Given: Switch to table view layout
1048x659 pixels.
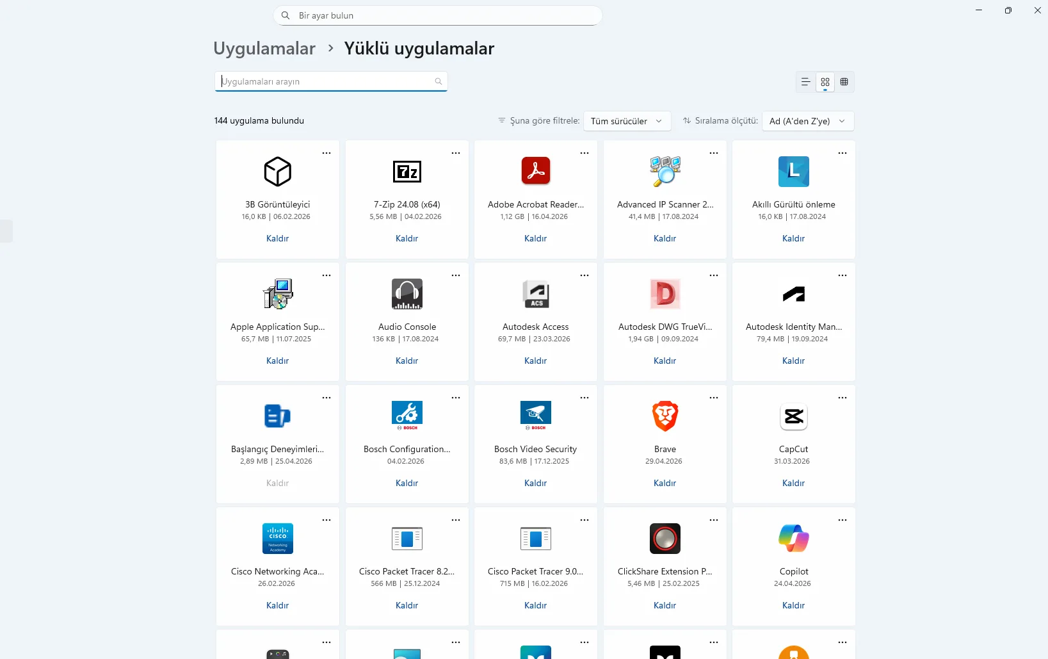Looking at the screenshot, I should (x=844, y=82).
